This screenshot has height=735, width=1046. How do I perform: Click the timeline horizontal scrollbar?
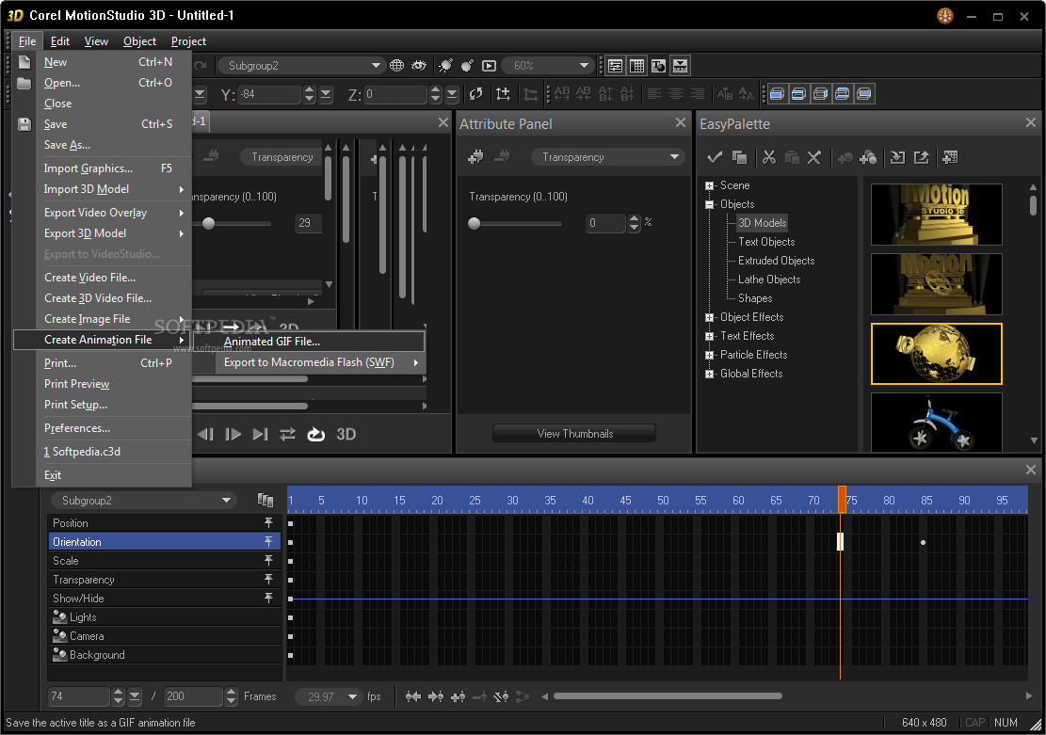point(668,696)
